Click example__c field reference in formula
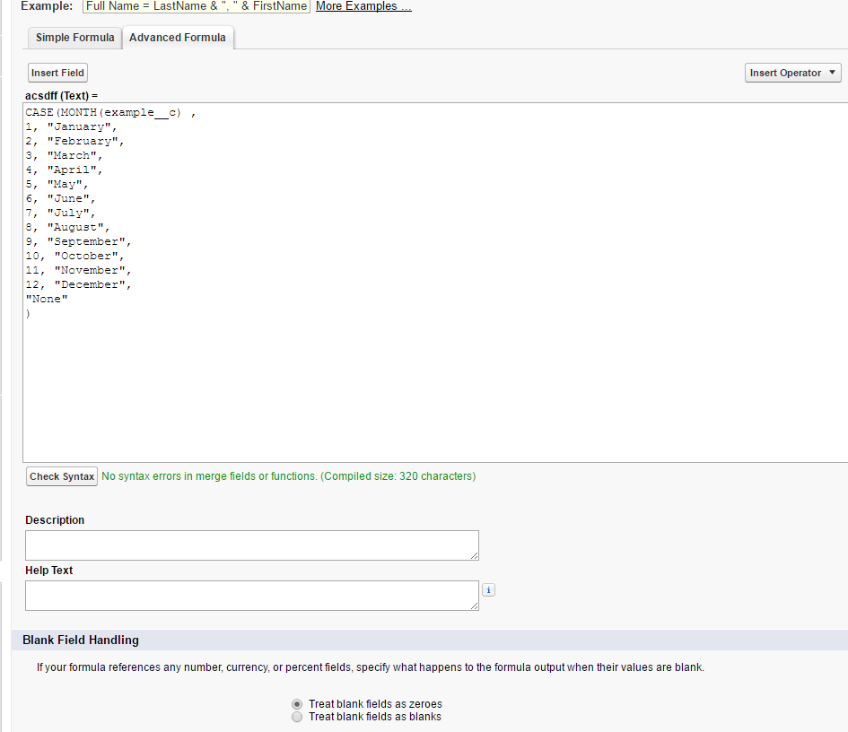The height and width of the screenshot is (732, 848). tap(142, 112)
